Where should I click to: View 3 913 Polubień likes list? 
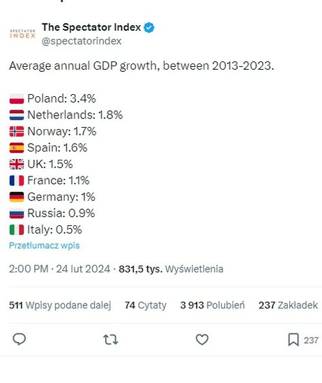tap(213, 305)
